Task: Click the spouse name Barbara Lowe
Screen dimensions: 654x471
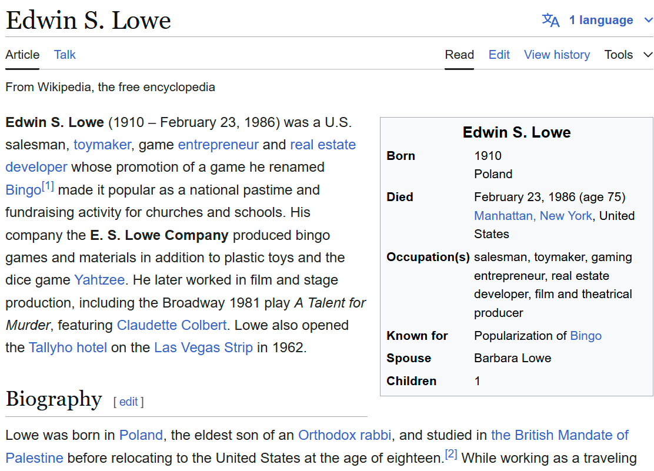Action: (x=513, y=358)
